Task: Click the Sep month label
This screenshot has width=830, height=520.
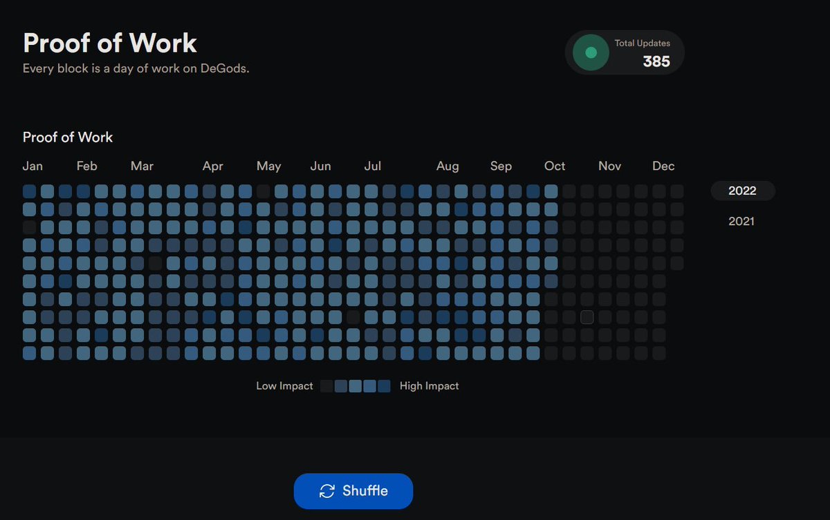Action: (501, 166)
